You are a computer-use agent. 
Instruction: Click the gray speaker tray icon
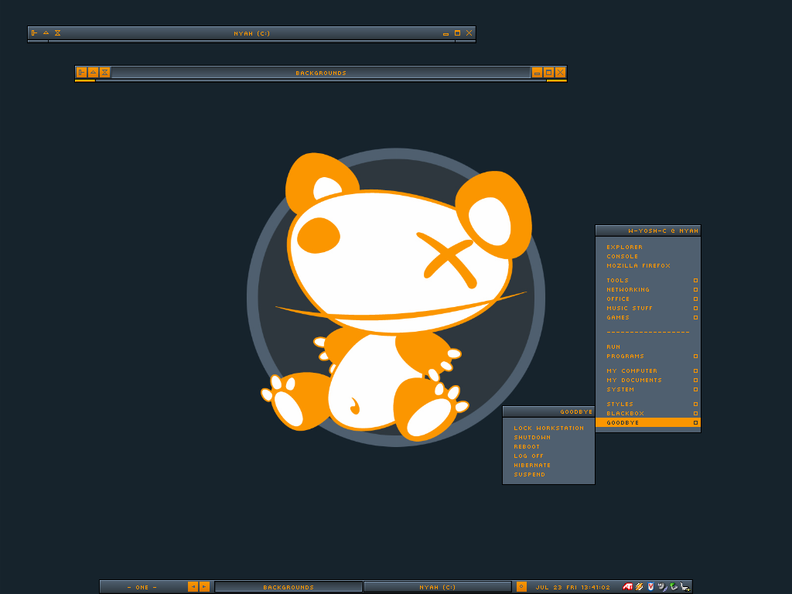tap(662, 586)
